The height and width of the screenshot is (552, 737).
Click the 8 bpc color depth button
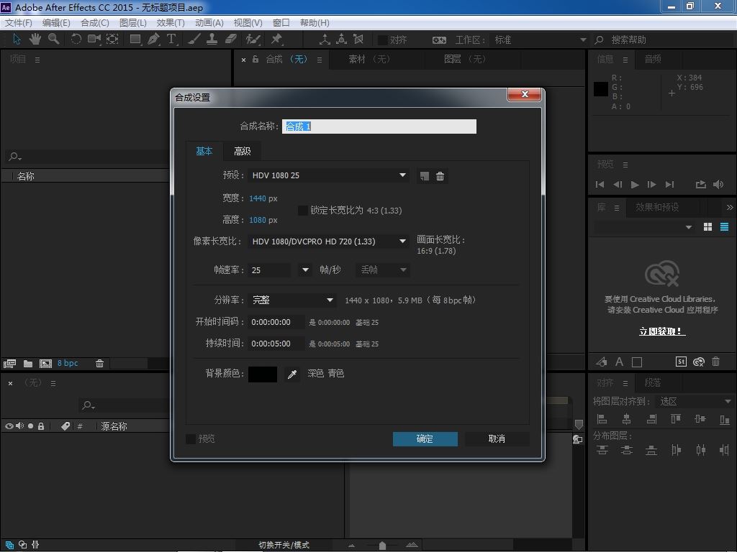tap(68, 363)
